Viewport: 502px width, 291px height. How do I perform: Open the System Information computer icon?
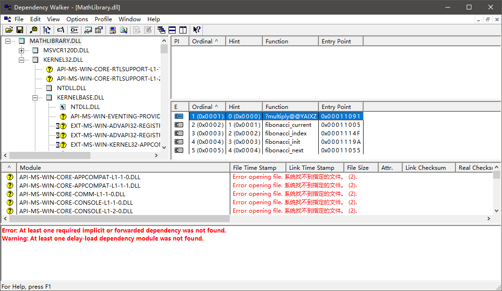[x=113, y=30]
